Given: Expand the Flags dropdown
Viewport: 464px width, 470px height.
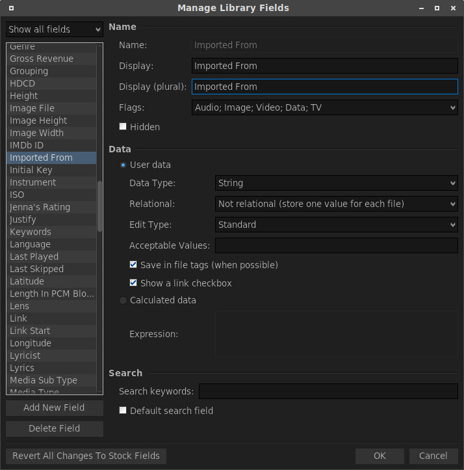Looking at the screenshot, I should pyautogui.click(x=325, y=107).
